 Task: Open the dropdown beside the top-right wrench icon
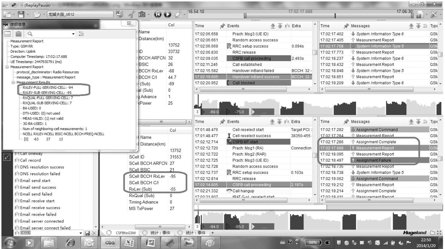[x=440, y=14]
